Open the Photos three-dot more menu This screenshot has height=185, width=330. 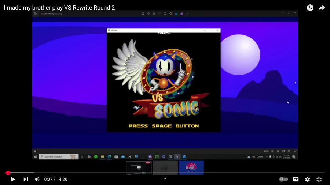[x=187, y=14]
